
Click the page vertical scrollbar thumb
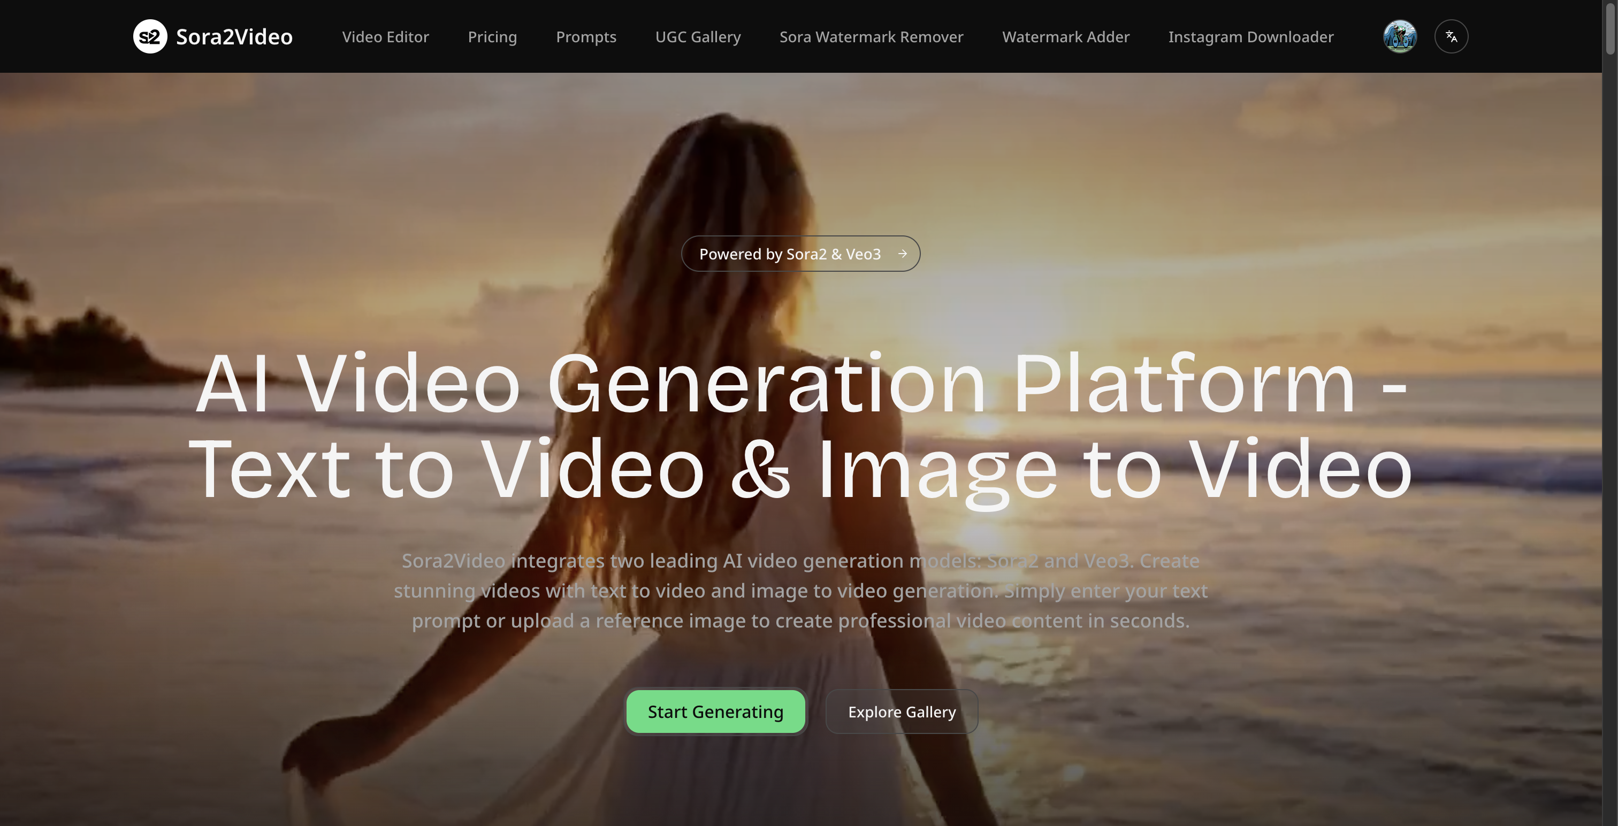[1609, 28]
